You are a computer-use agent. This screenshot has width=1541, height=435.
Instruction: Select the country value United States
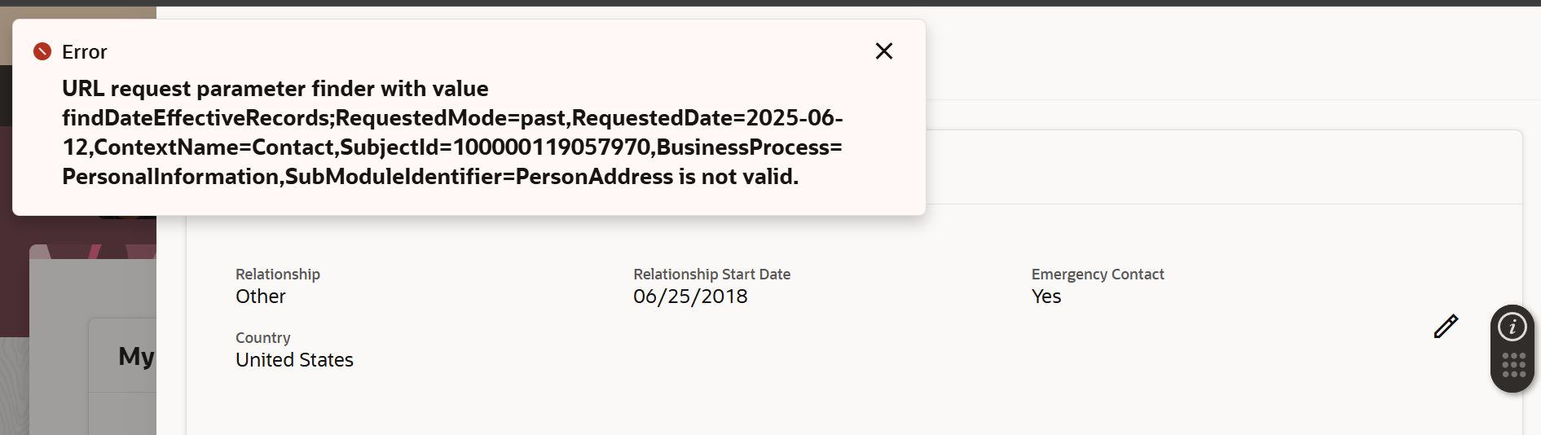coord(294,360)
